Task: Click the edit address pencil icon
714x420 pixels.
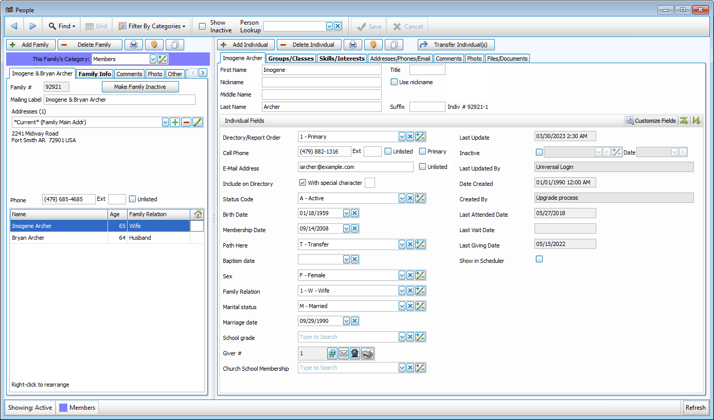Action: coord(198,122)
